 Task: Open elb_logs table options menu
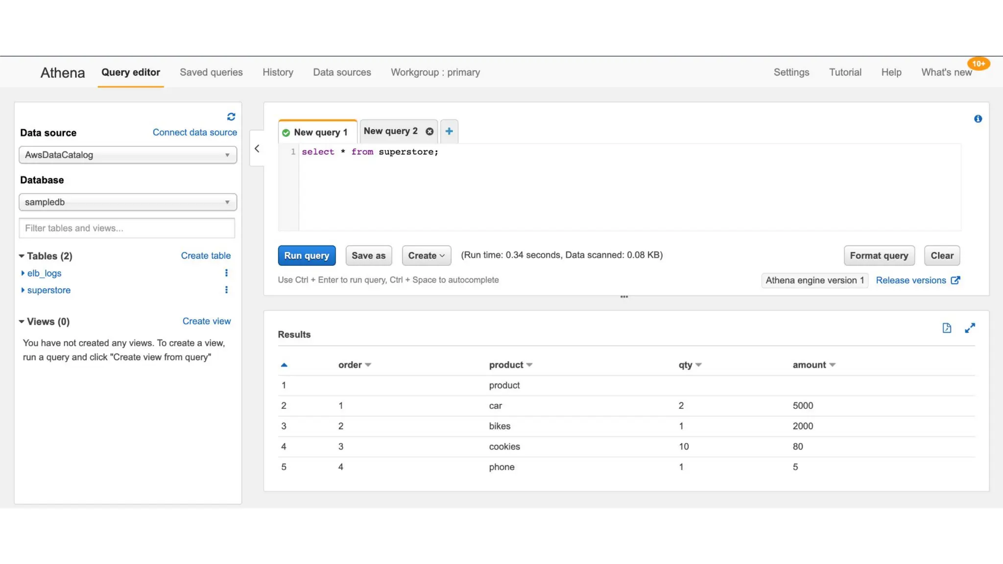point(226,273)
